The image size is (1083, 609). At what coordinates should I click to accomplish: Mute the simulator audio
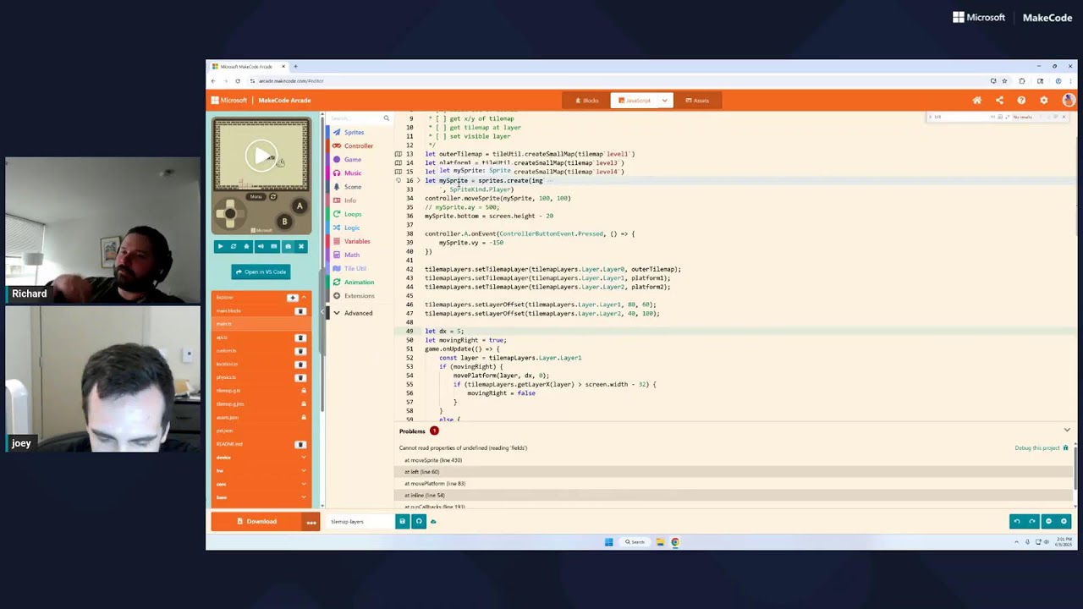(261, 246)
